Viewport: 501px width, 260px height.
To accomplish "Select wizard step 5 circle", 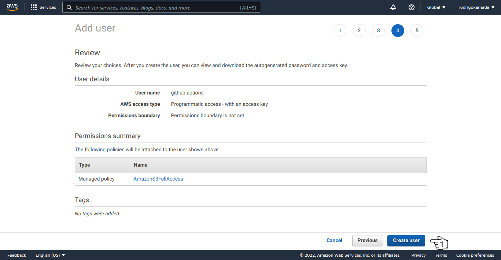I will point(417,30).
